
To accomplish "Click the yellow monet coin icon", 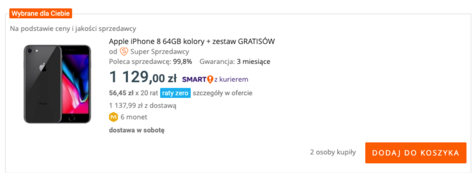I will pyautogui.click(x=113, y=117).
